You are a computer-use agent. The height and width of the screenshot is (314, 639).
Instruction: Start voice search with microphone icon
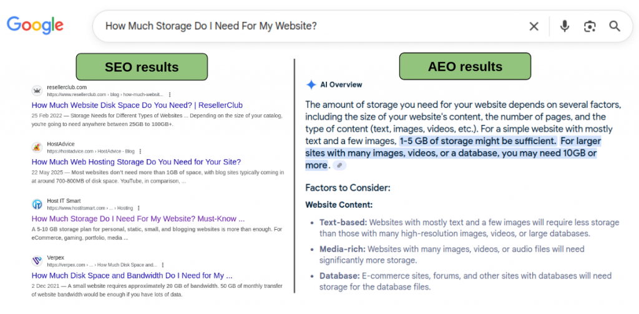(x=564, y=26)
